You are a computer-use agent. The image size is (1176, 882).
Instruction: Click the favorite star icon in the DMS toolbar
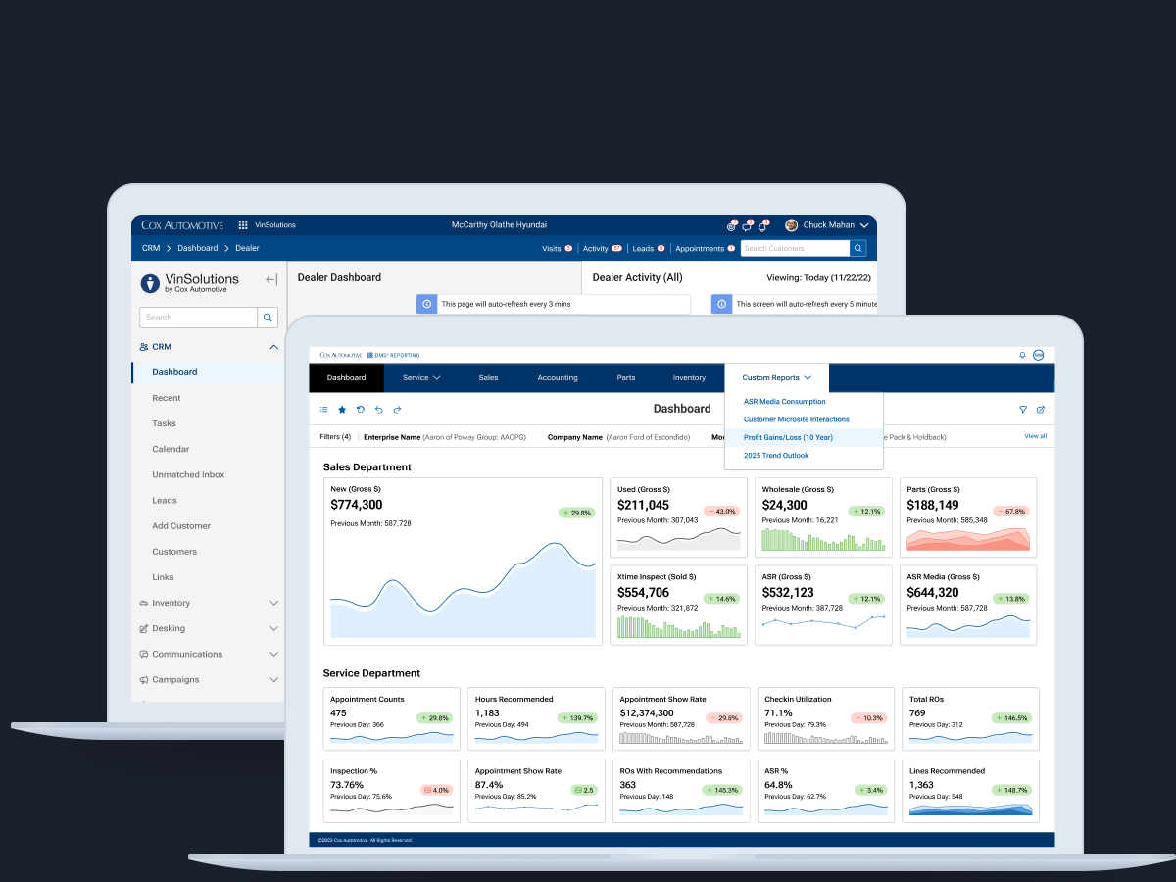(x=342, y=410)
